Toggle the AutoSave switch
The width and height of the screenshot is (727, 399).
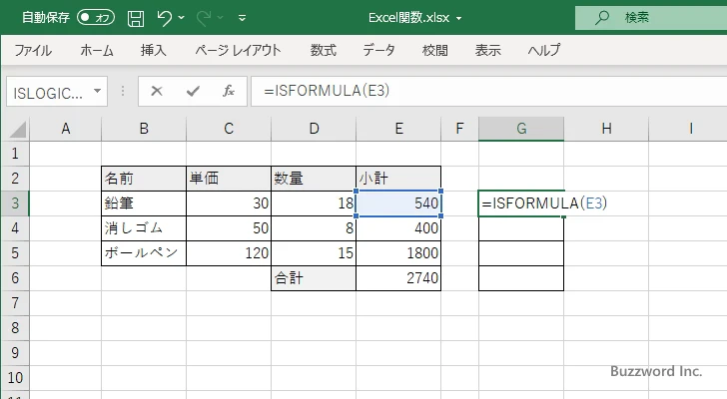click(x=96, y=18)
